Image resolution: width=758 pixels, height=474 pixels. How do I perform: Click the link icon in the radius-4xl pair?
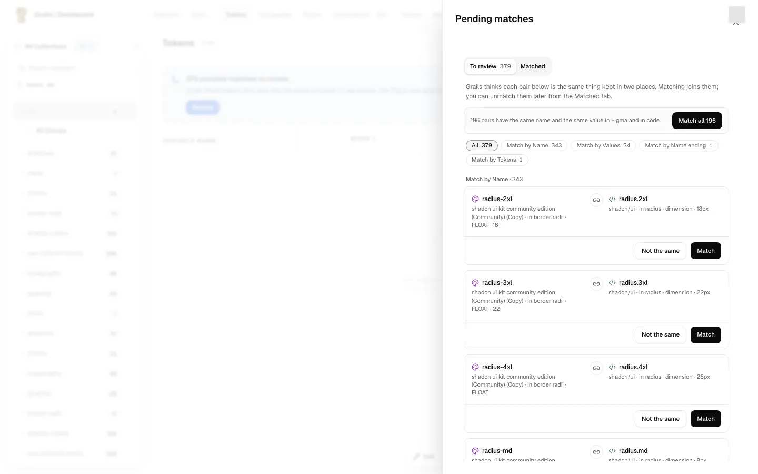click(x=596, y=368)
